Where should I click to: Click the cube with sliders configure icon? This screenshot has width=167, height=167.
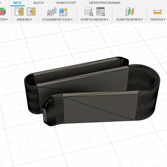coord(89,12)
